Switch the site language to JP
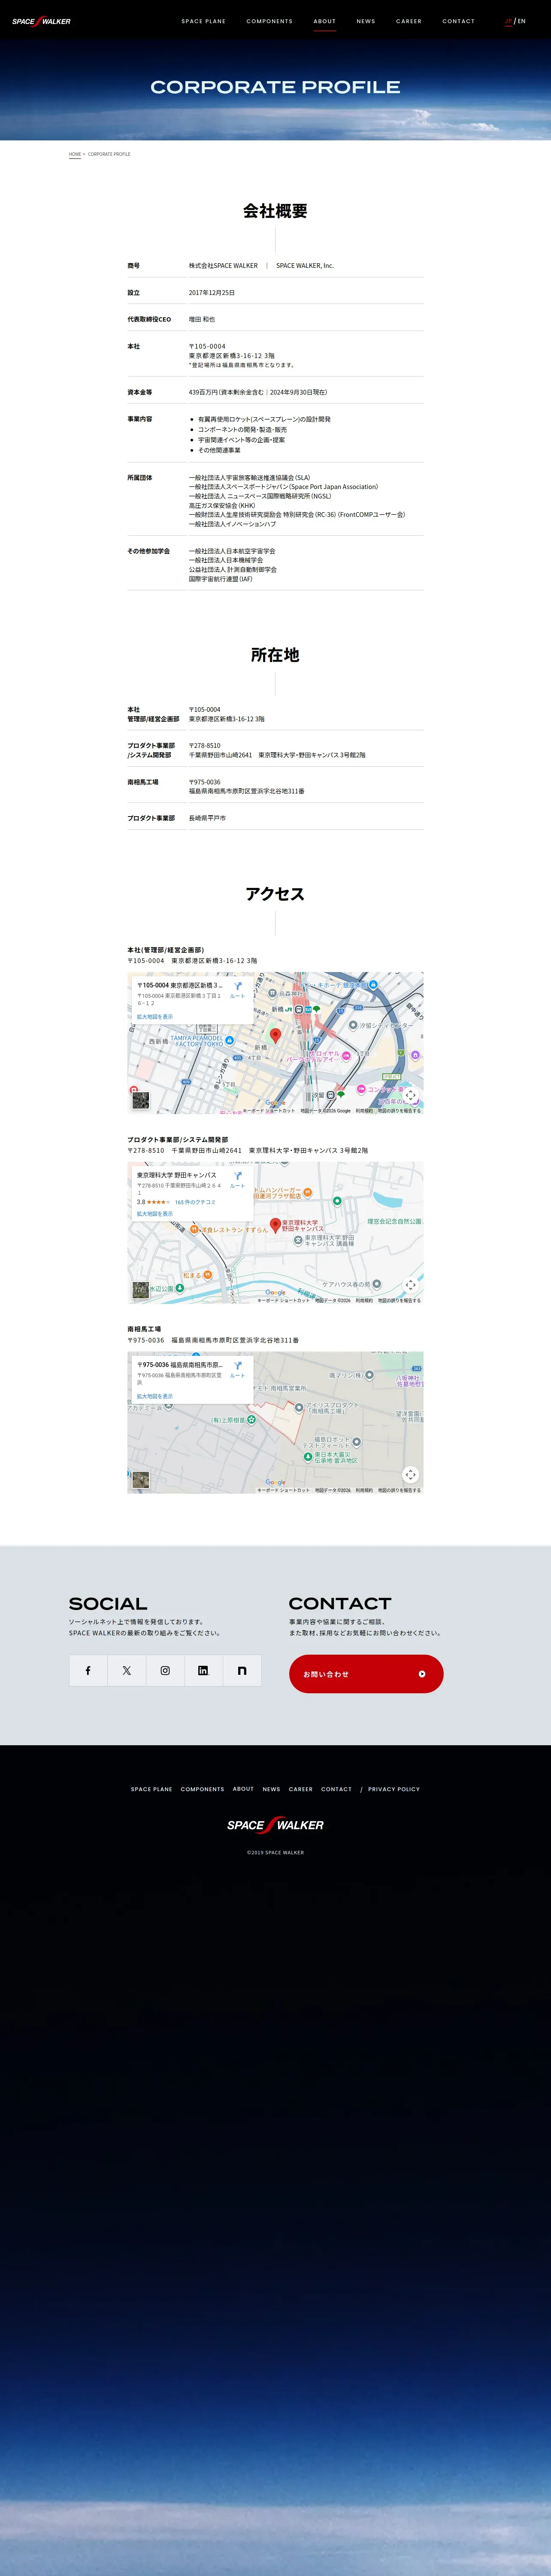Viewport: 551px width, 2576px height. coord(508,21)
